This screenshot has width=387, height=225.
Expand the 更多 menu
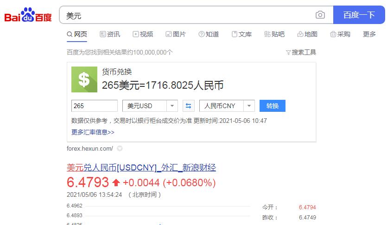(369, 34)
